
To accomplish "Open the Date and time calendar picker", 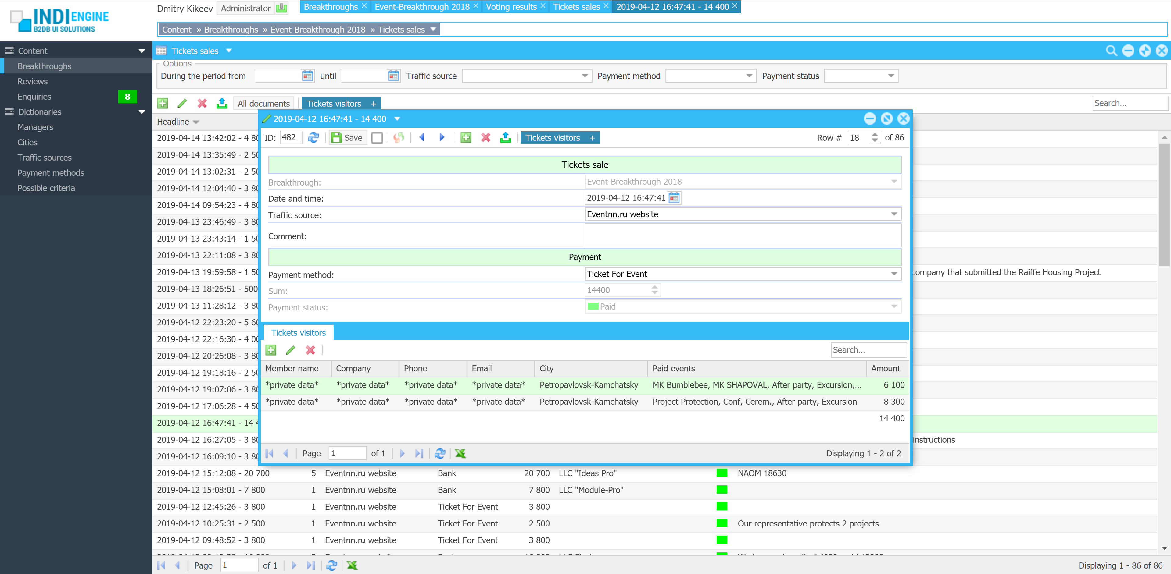I will click(674, 198).
